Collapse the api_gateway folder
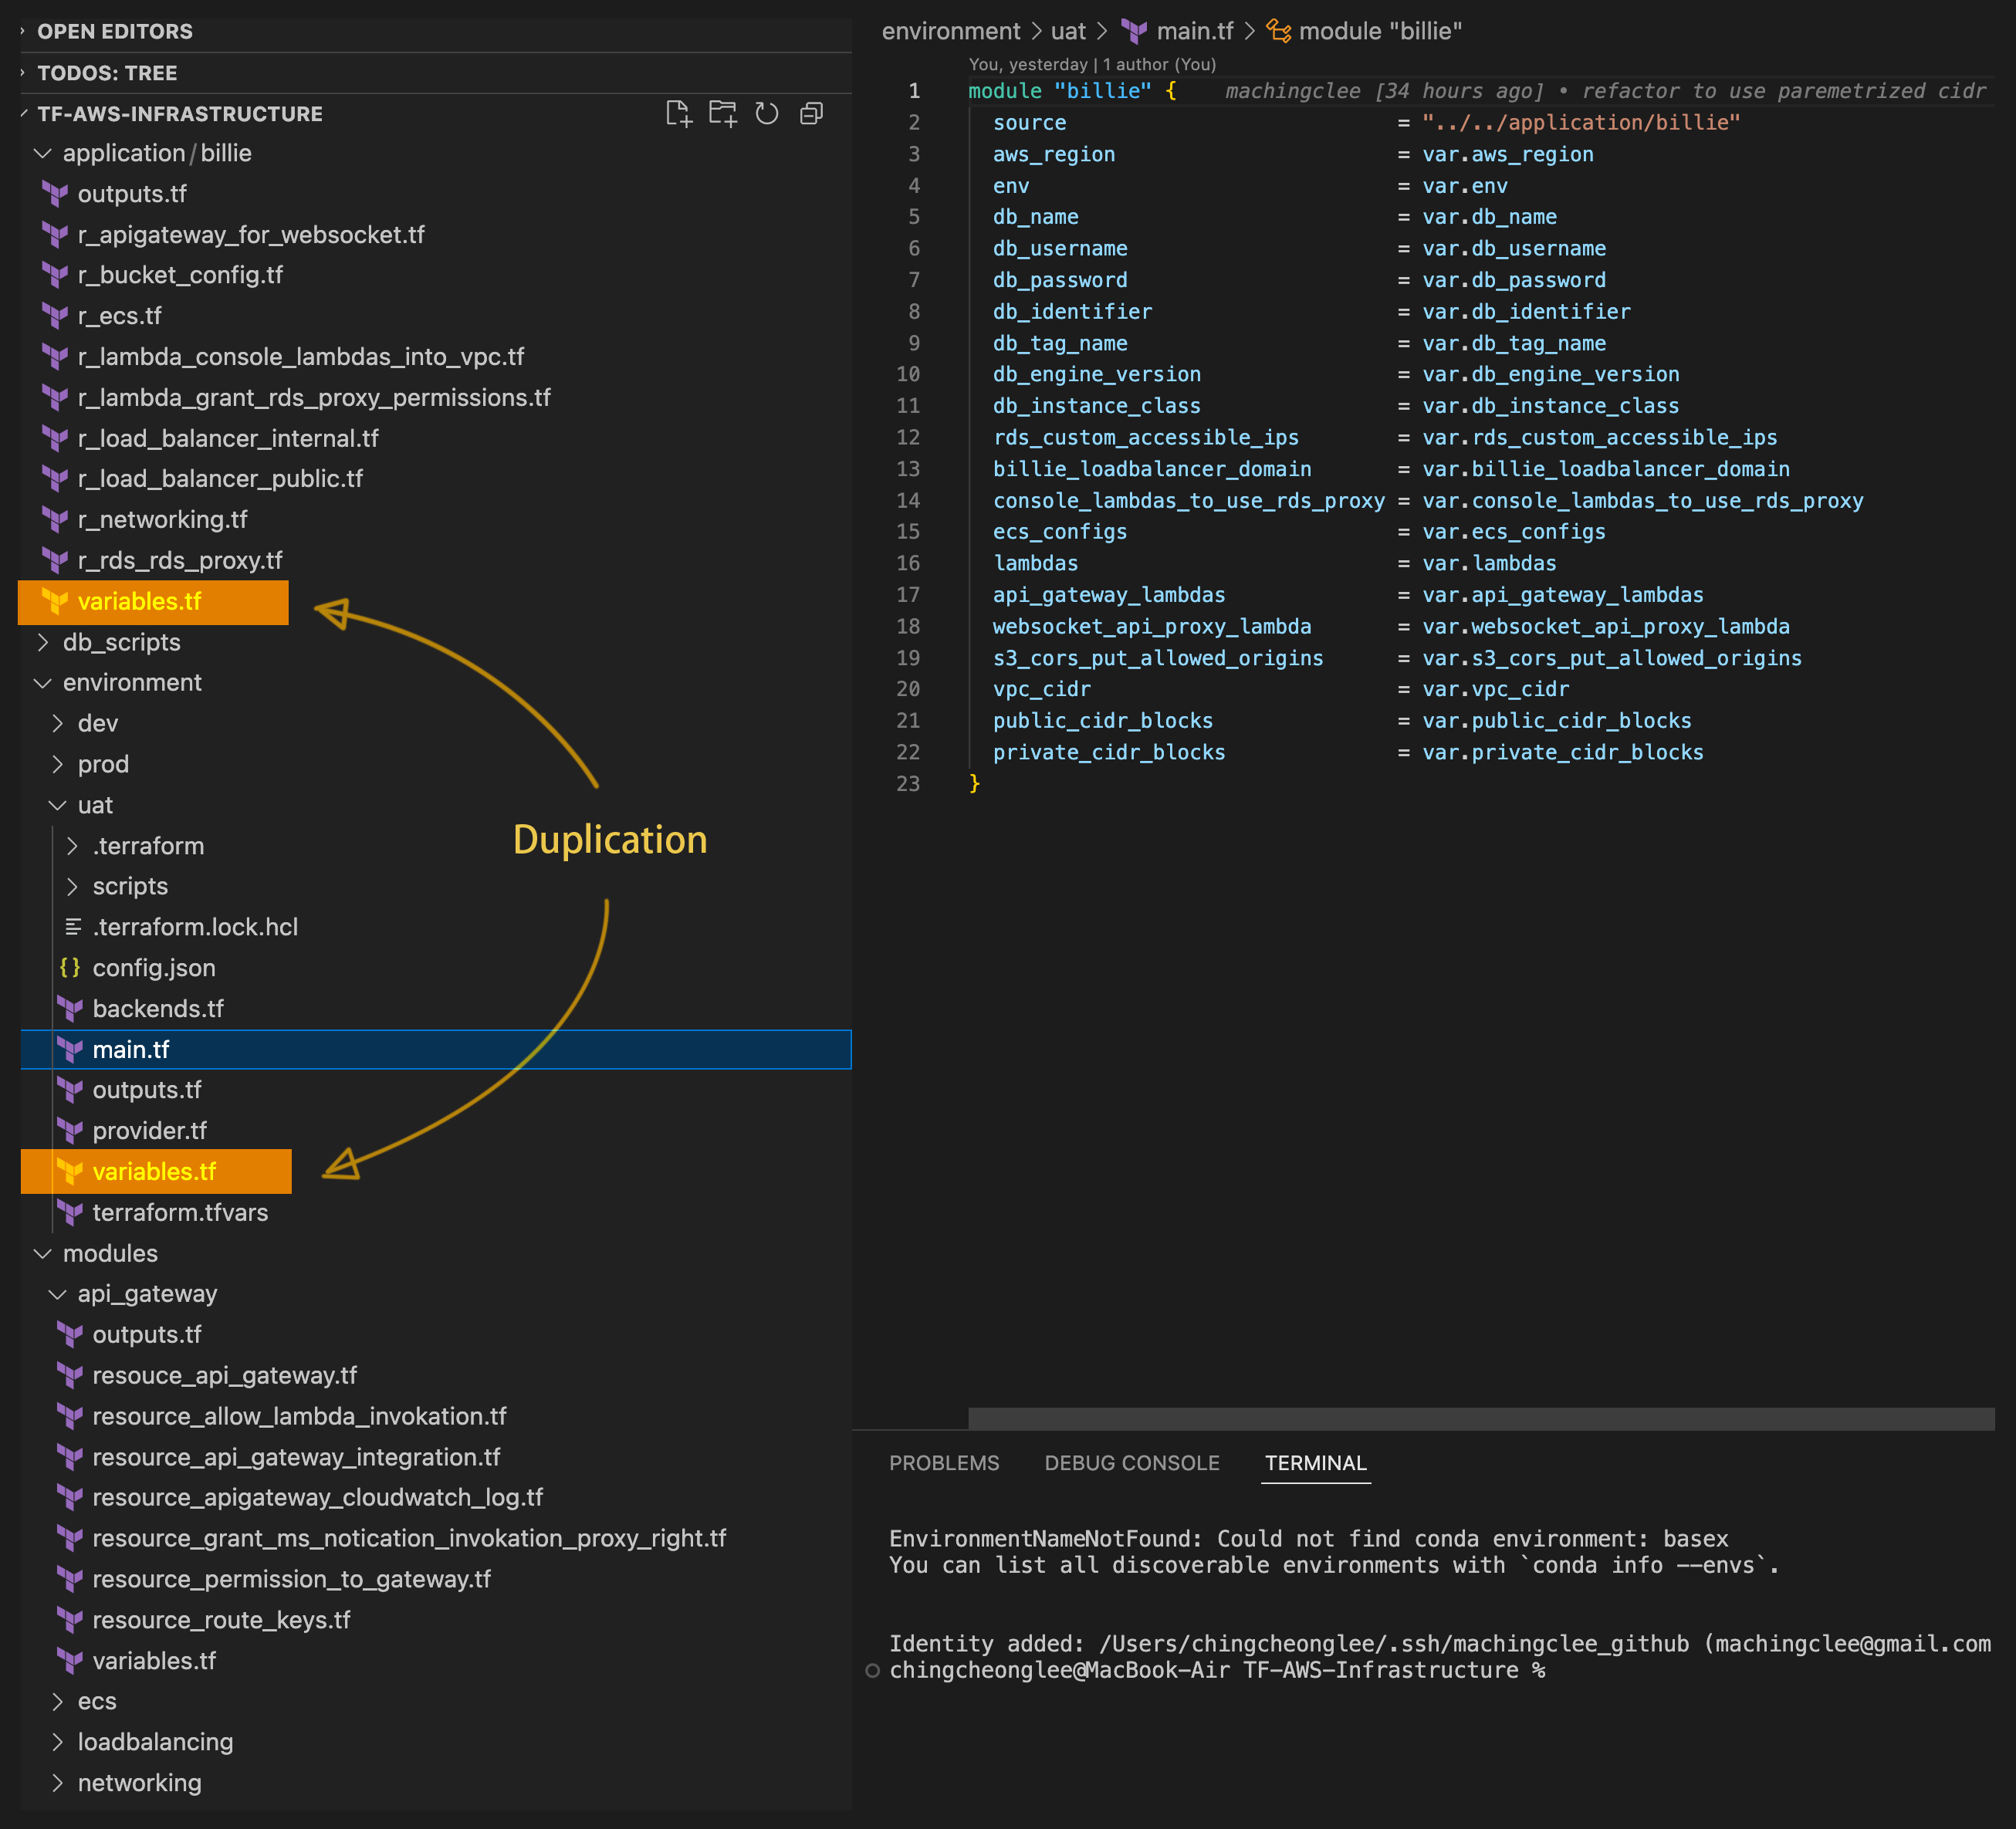This screenshot has height=1829, width=2016. [x=435, y=1294]
